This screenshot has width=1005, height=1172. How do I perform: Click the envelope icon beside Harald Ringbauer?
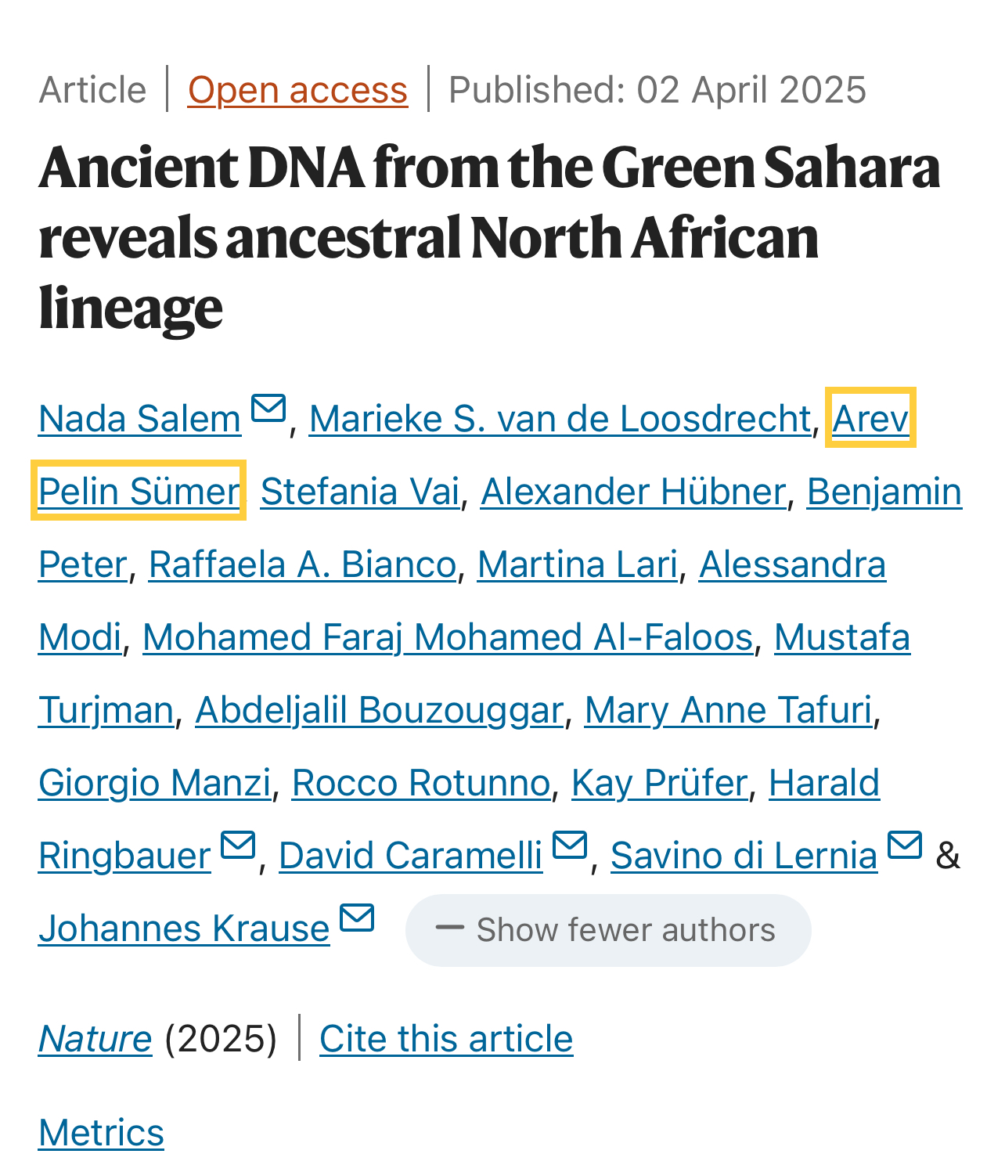[238, 846]
